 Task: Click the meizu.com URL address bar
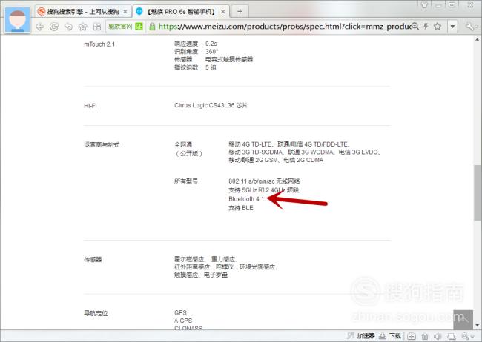coord(284,27)
